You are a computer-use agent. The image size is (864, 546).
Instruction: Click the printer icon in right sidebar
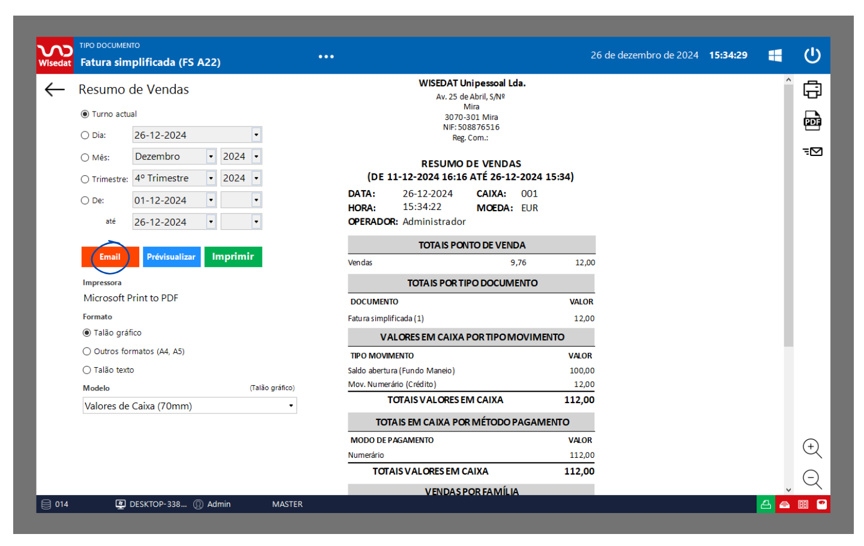(x=812, y=90)
